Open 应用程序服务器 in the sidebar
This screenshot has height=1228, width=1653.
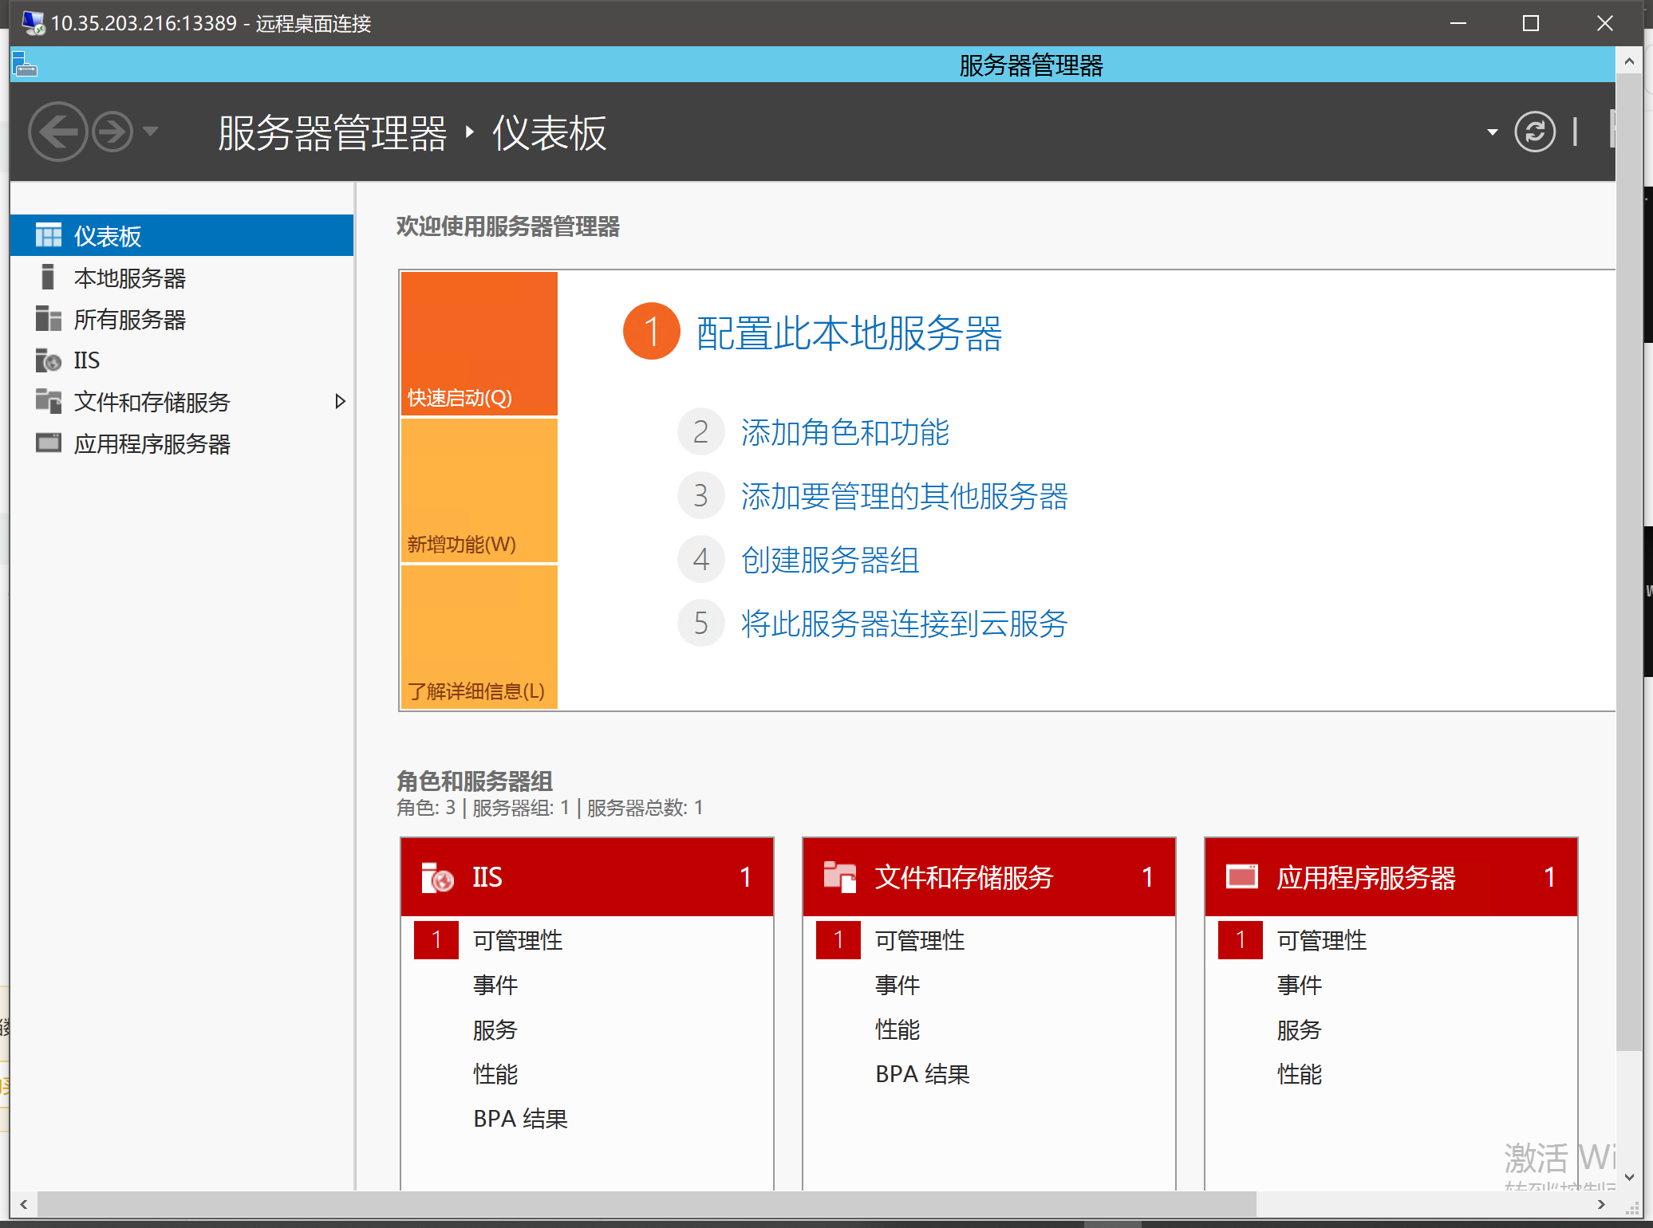(x=152, y=443)
